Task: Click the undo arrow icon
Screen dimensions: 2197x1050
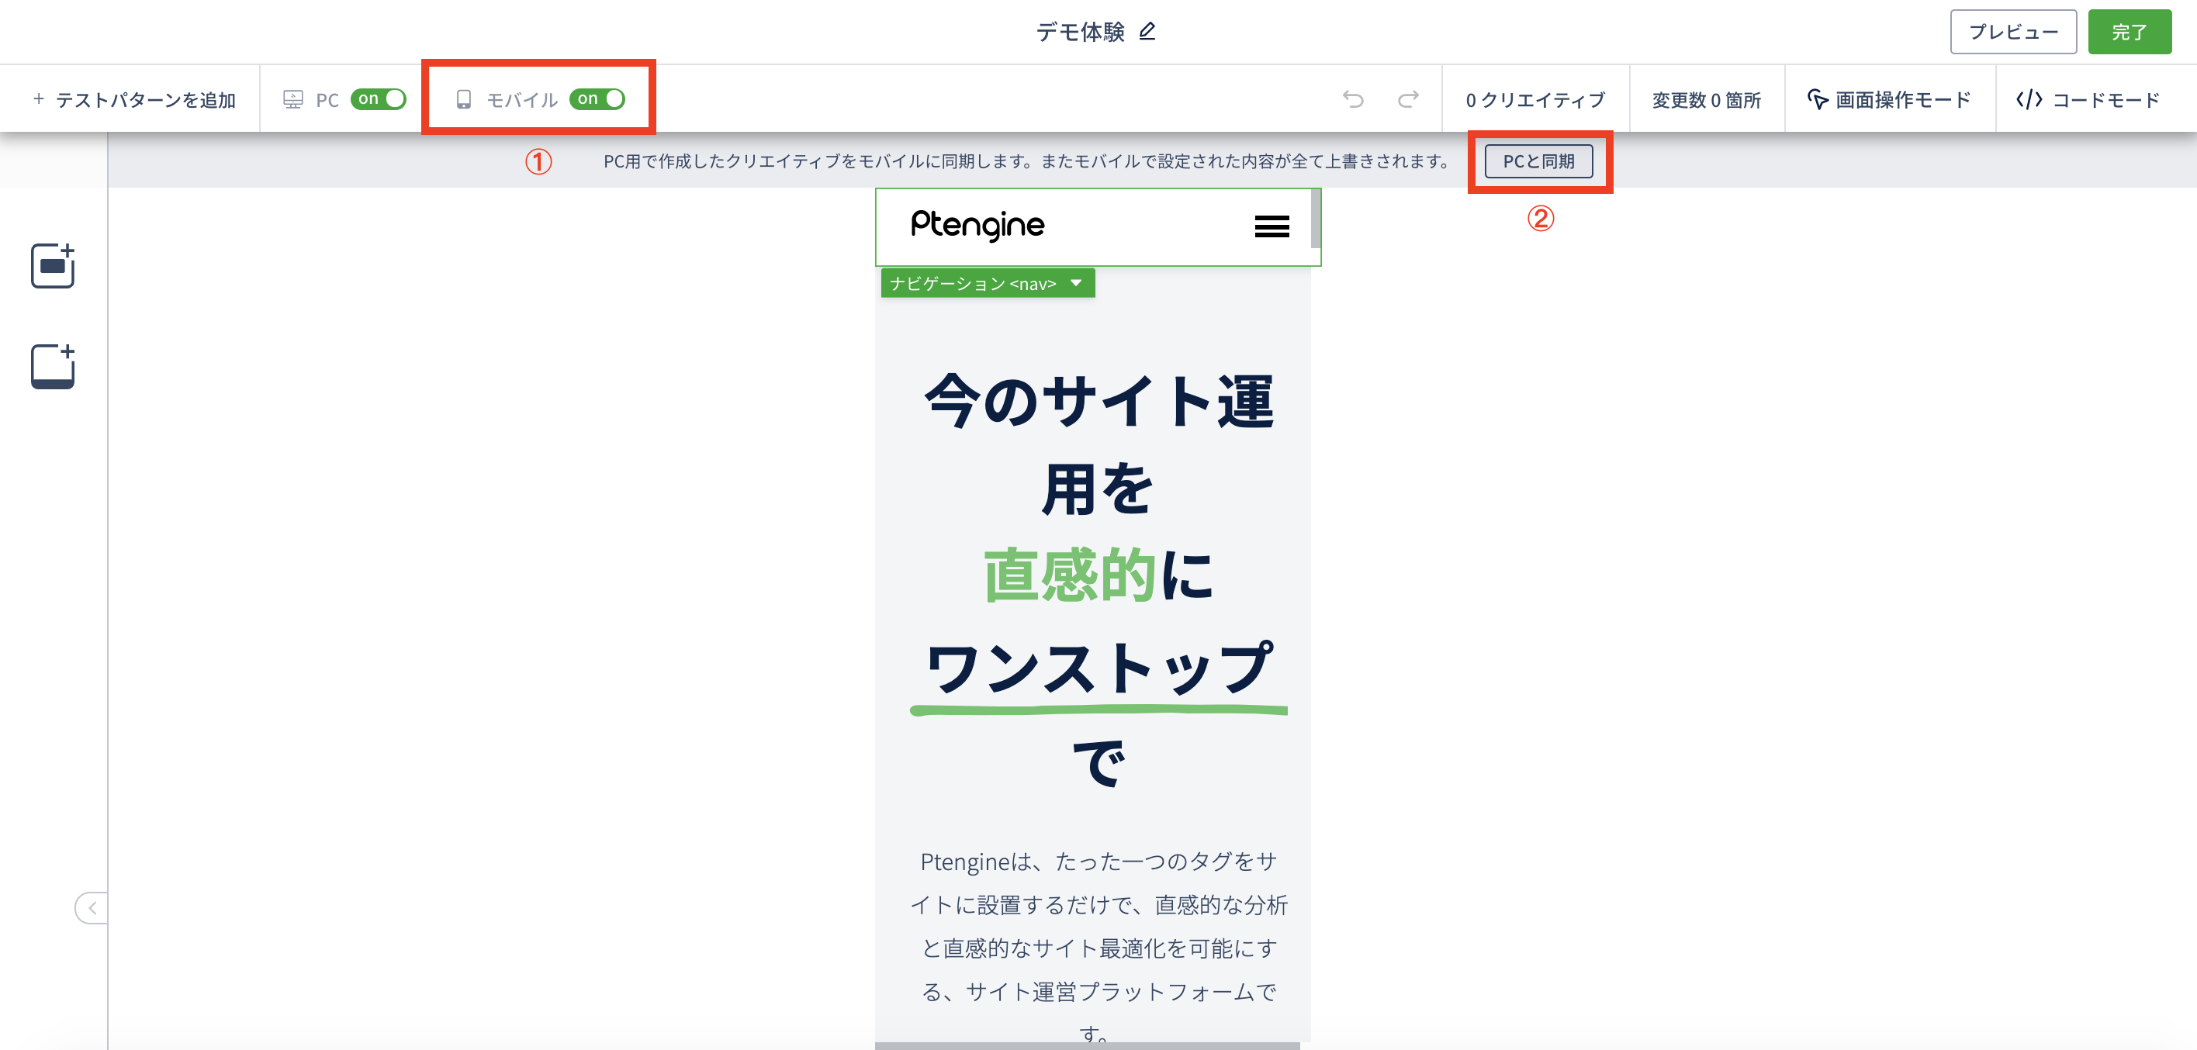Action: click(1353, 98)
